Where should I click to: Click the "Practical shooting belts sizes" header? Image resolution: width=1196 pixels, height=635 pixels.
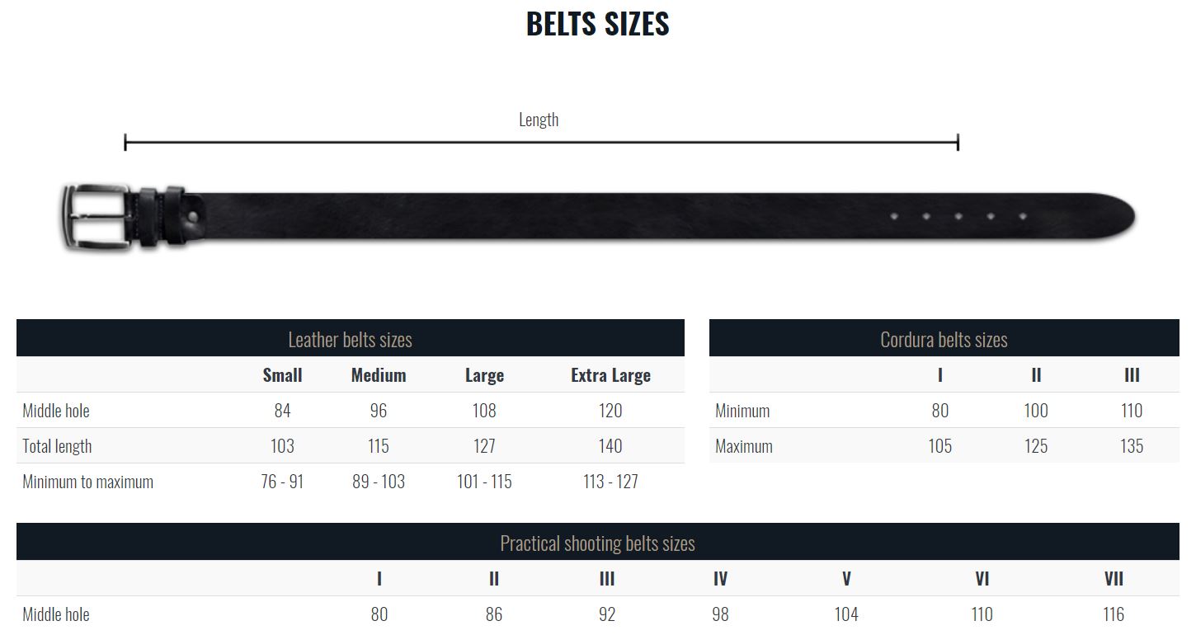[597, 543]
